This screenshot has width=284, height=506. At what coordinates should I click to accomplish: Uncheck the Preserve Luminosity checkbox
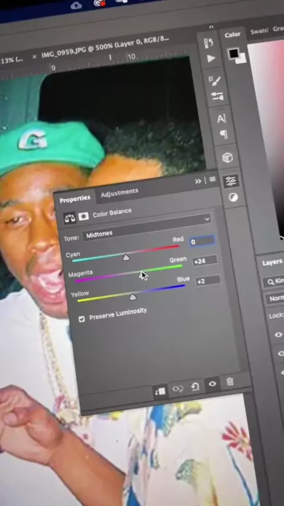pyautogui.click(x=82, y=319)
